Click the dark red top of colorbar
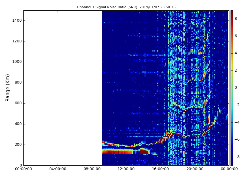Screen dimensions: 245x183 click(x=232, y=13)
